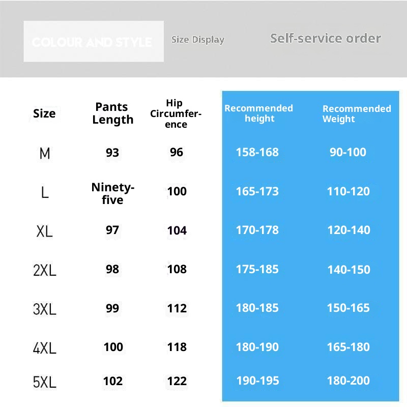The image size is (407, 407).
Task: Open the Self-service order link
Action: [325, 39]
